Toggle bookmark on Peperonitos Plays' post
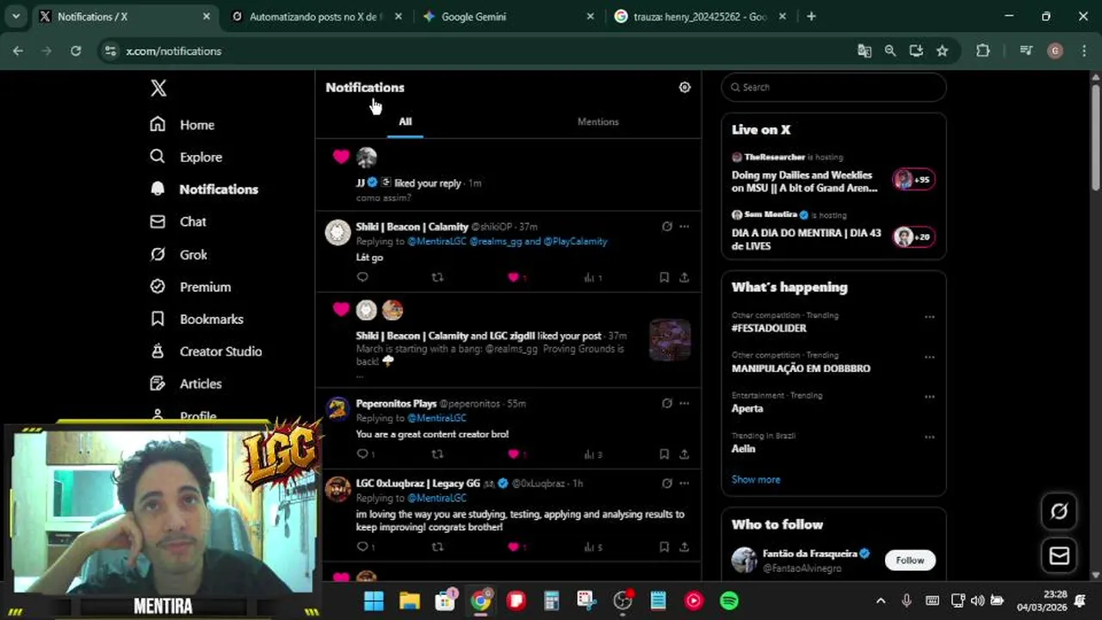Viewport: 1102px width, 620px height. [664, 454]
